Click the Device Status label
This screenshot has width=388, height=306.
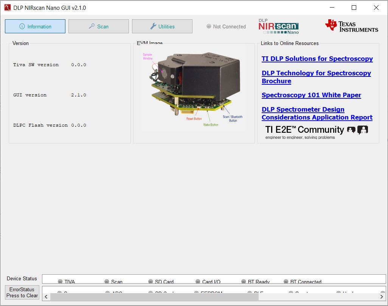pyautogui.click(x=22, y=278)
